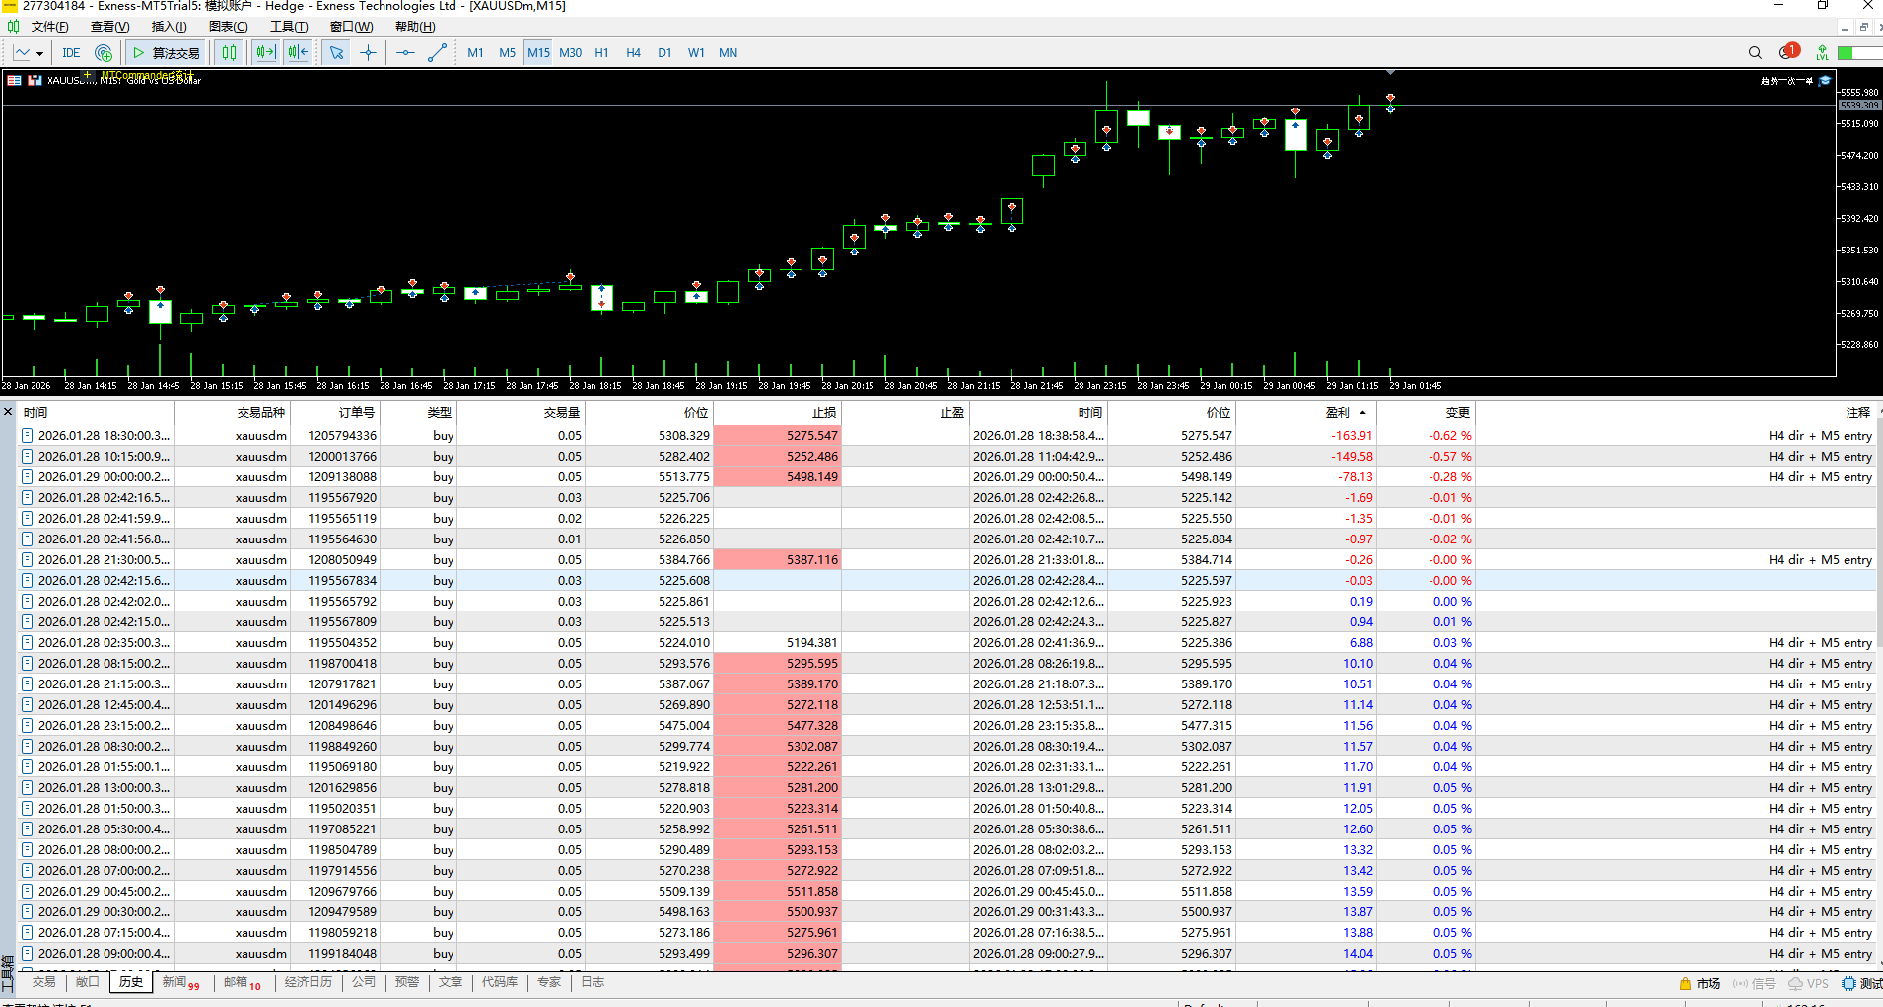Open the 文件(F) menu
Screen dimensions: 1883x1007
(x=49, y=27)
